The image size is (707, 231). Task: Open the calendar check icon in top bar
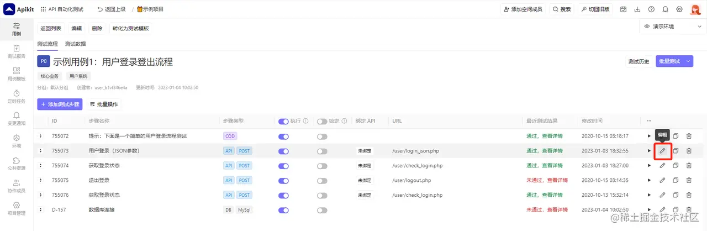[624, 9]
